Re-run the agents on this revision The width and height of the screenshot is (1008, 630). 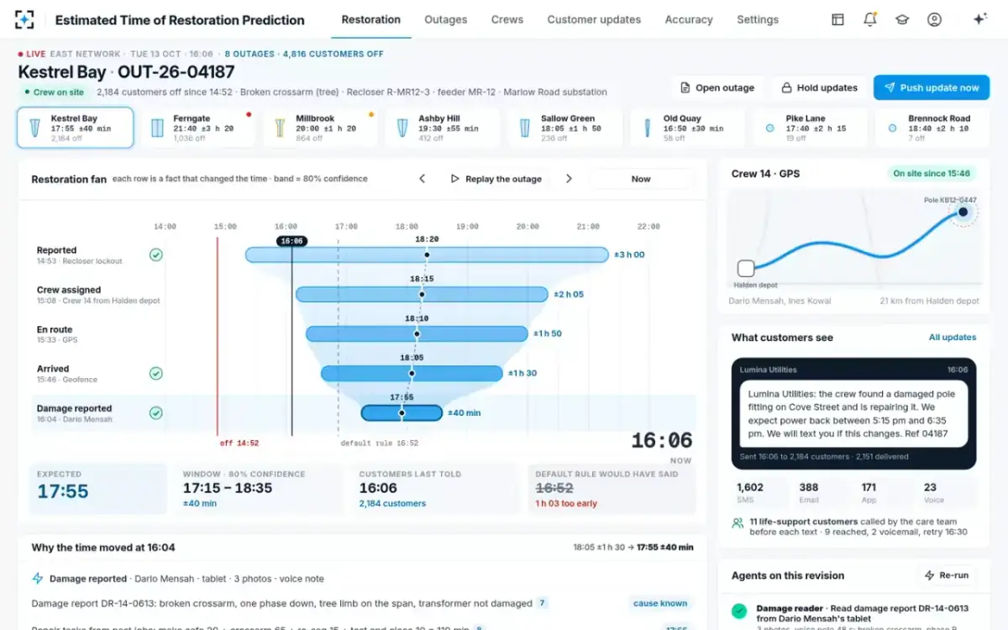click(947, 575)
